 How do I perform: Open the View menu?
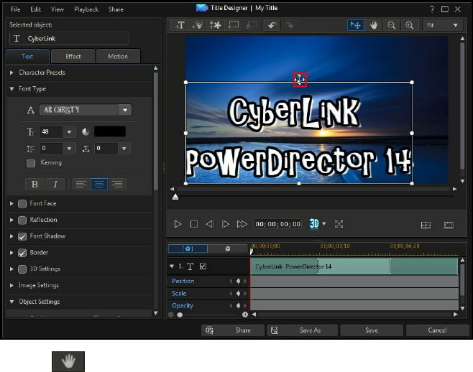pos(58,9)
